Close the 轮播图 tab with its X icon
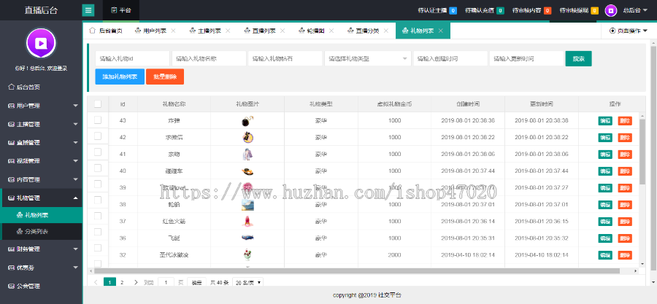 [331, 31]
